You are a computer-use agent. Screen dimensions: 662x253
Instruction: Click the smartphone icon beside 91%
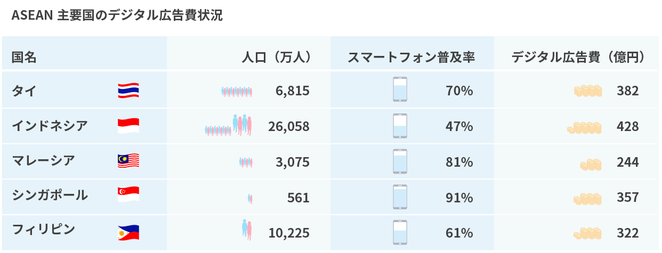click(400, 197)
